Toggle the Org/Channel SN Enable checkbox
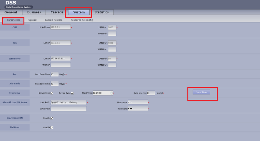This screenshot has height=141, width=260. (x=52, y=118)
